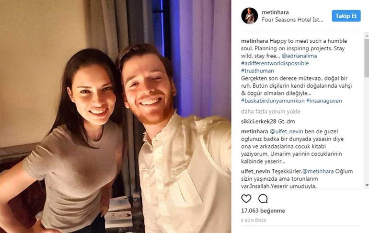Screen dimensions: 369x233
Task: Open comment box via speech bubble icon
Action: click(263, 198)
